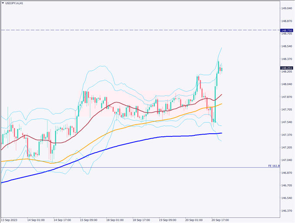Click the triangle arrow beside USDJPY.m,H1
This screenshot has height=223, width=295.
(x=3, y=3)
